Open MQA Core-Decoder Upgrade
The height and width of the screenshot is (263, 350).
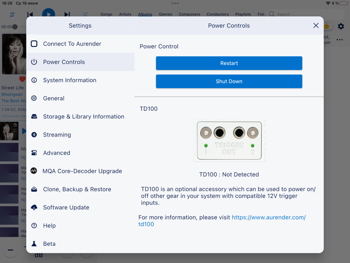80,171
